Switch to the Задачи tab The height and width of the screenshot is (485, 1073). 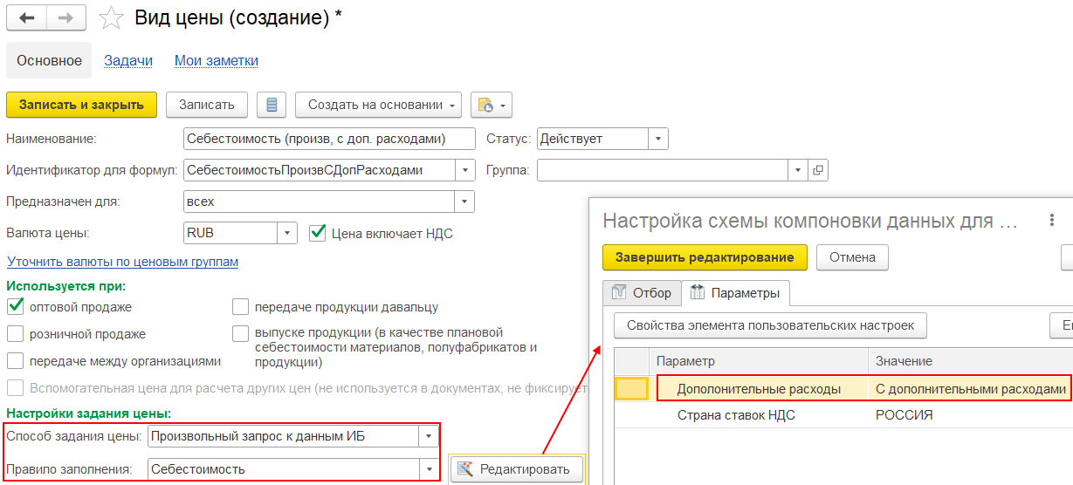pyautogui.click(x=128, y=60)
